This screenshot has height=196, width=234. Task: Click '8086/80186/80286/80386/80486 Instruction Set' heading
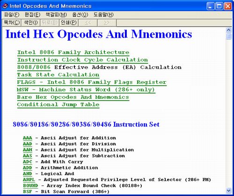pyautogui.click(x=86, y=125)
